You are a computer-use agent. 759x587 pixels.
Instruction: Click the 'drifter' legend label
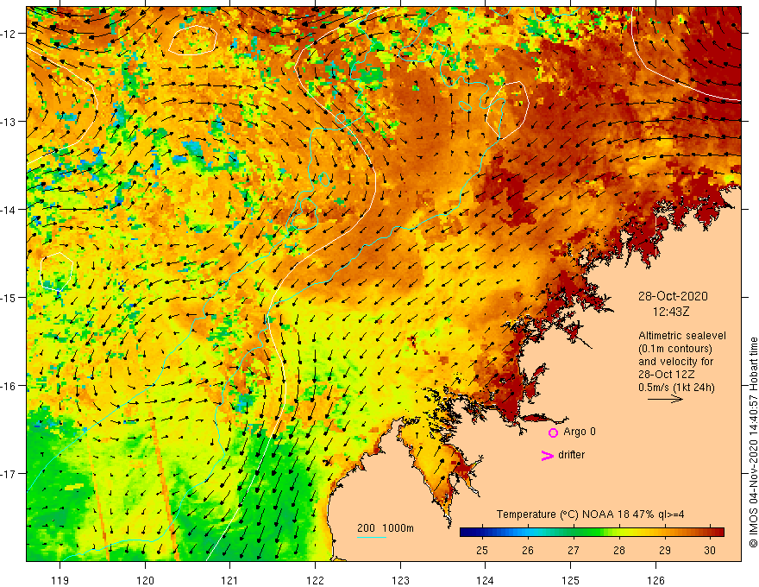click(x=571, y=455)
